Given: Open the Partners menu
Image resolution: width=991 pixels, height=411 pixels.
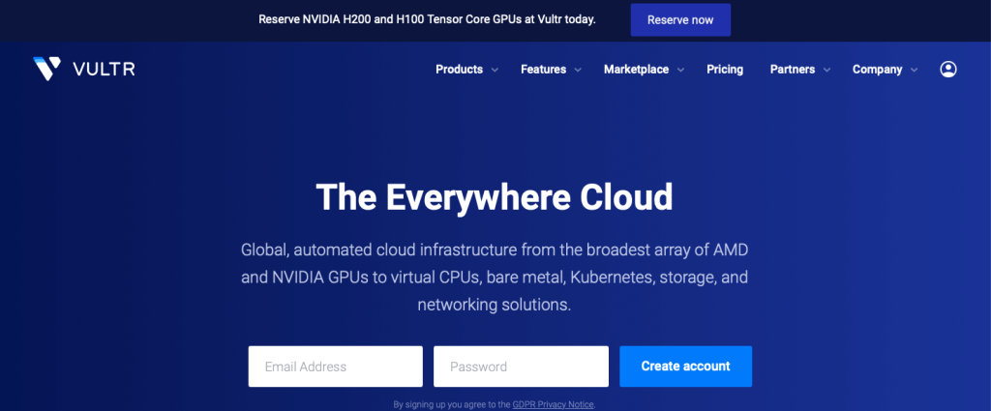Looking at the screenshot, I should tap(793, 70).
